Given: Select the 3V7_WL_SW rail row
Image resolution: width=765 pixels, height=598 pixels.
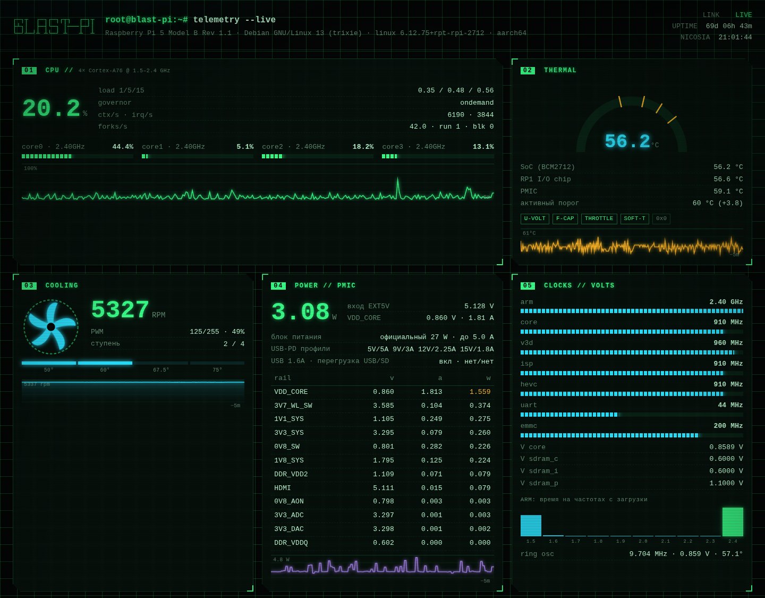Looking at the screenshot, I should (382, 406).
